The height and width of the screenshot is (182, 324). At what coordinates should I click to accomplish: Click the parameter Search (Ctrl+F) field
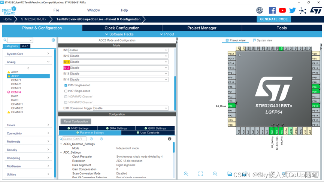pos(75,139)
